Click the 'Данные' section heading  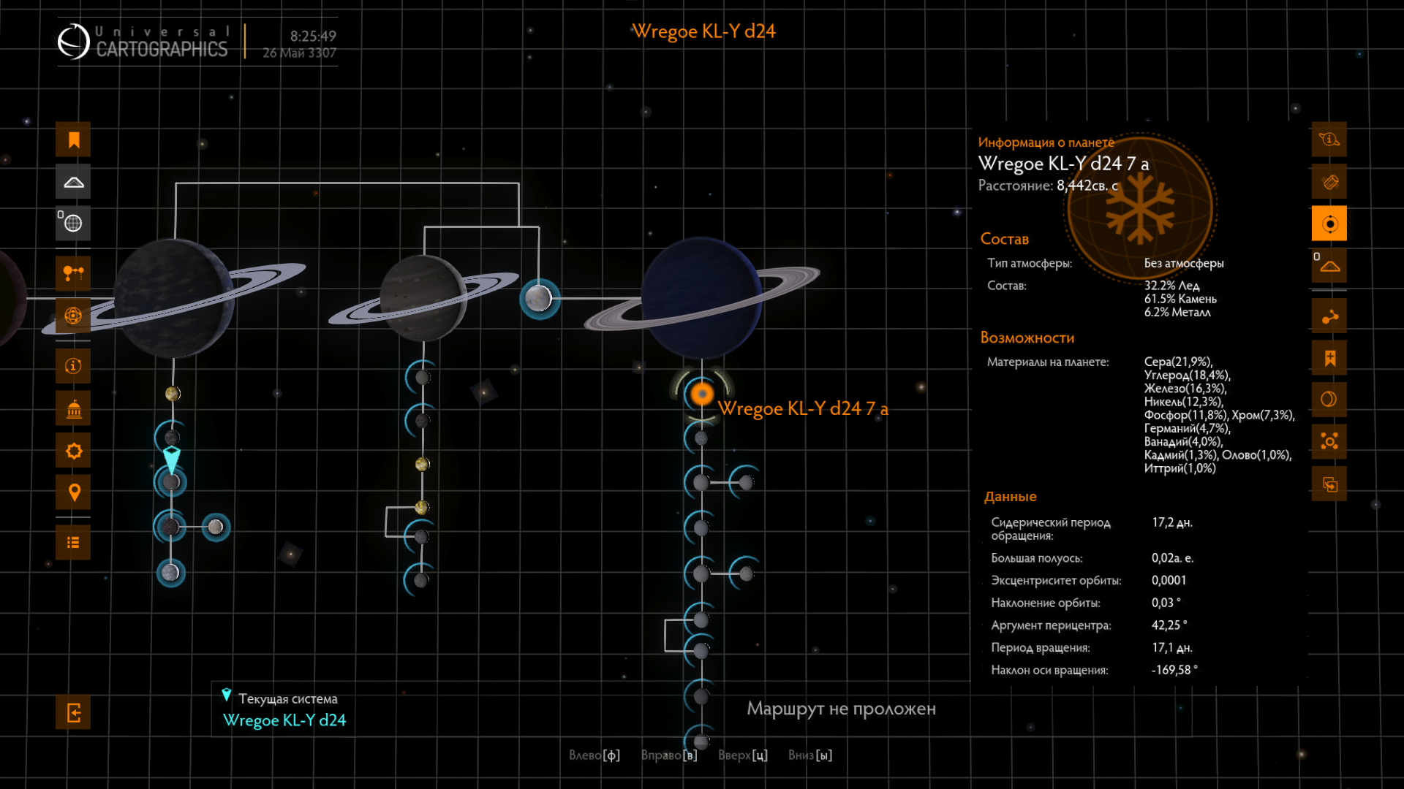coord(1010,497)
